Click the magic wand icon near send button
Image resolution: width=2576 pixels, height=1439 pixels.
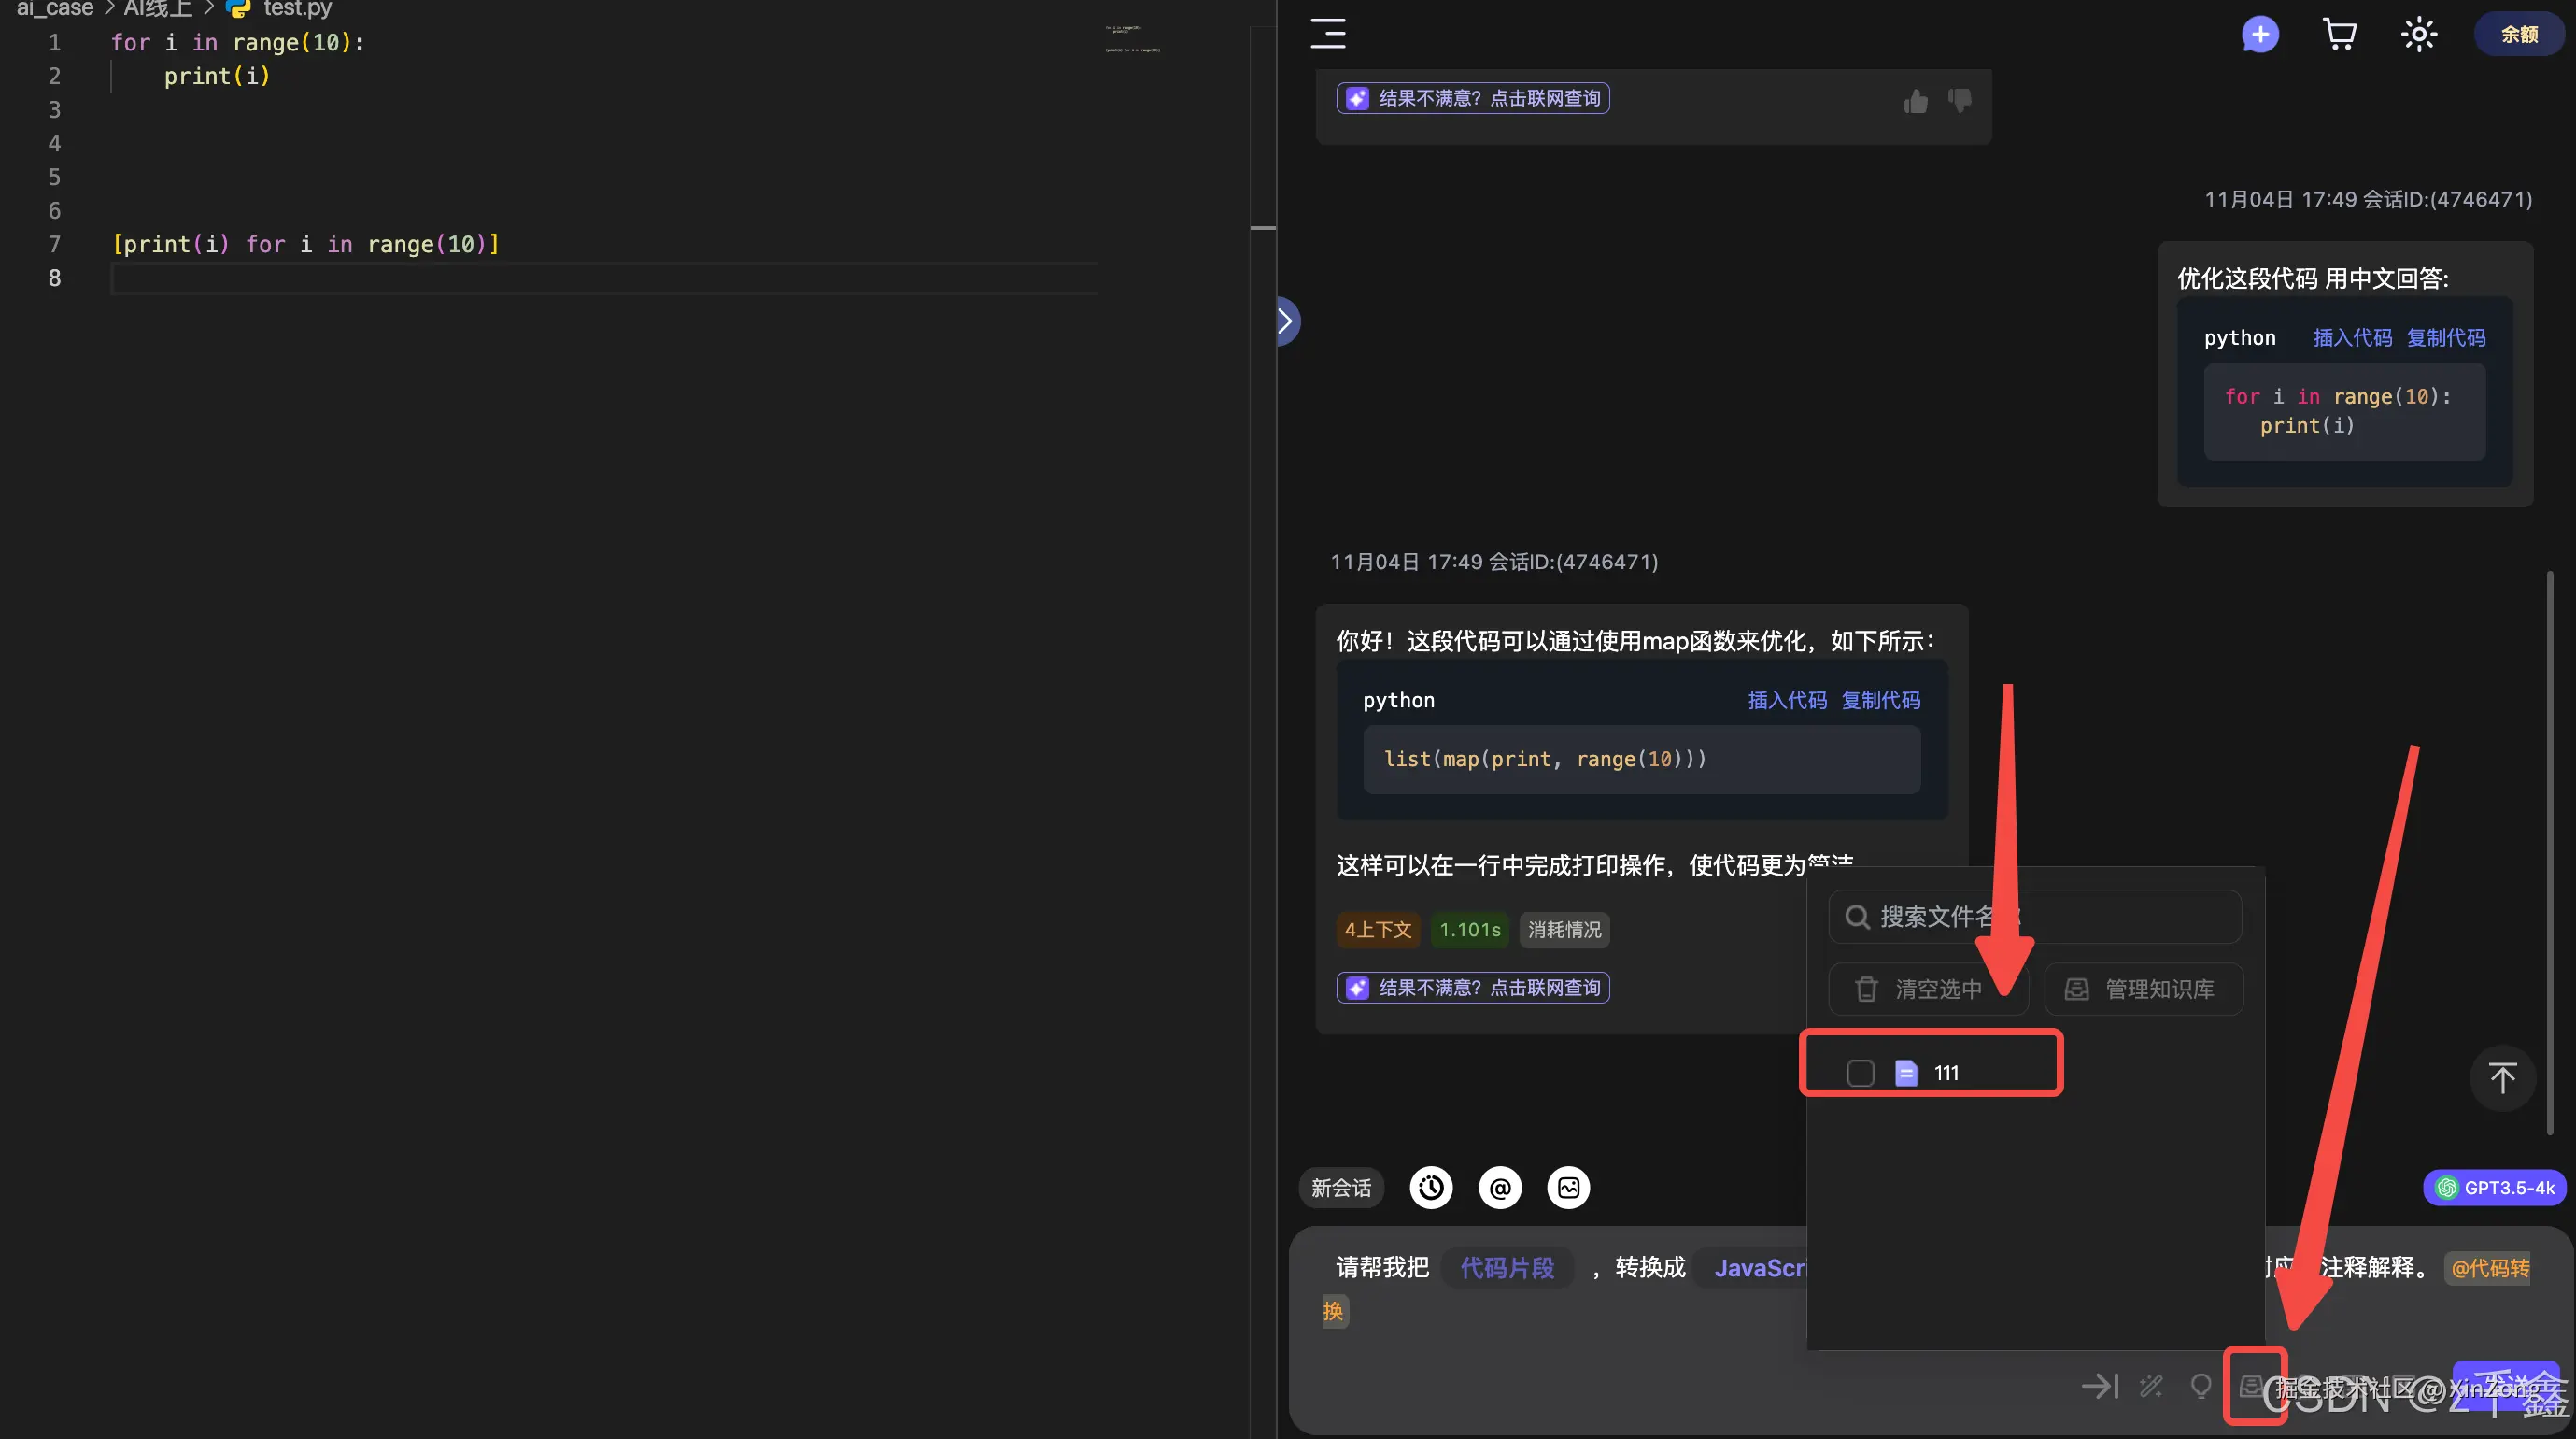click(2151, 1386)
